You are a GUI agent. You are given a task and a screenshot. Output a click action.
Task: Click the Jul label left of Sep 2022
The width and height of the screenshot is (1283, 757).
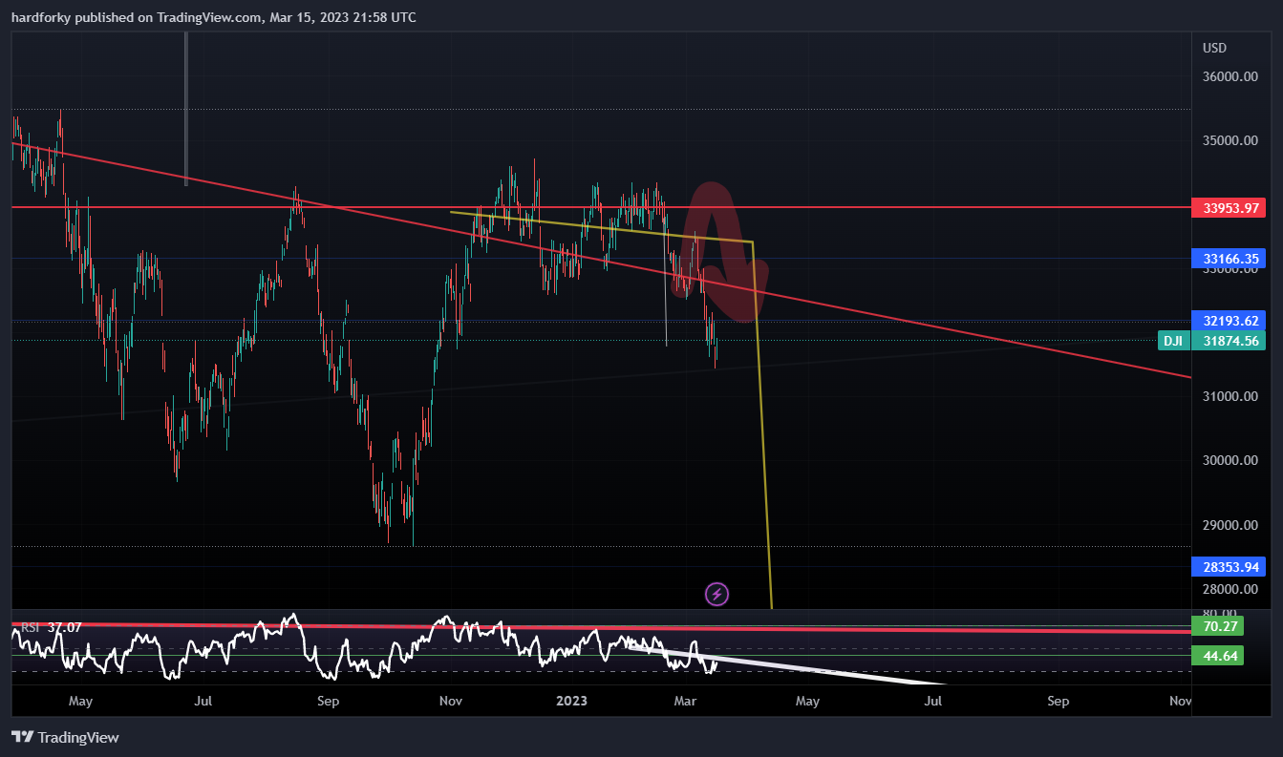coord(203,701)
